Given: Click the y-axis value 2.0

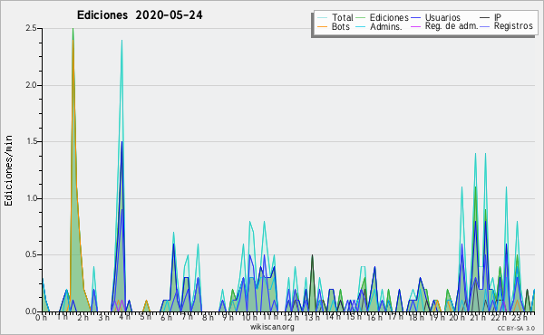Looking at the screenshot, I should pyautogui.click(x=31, y=85).
